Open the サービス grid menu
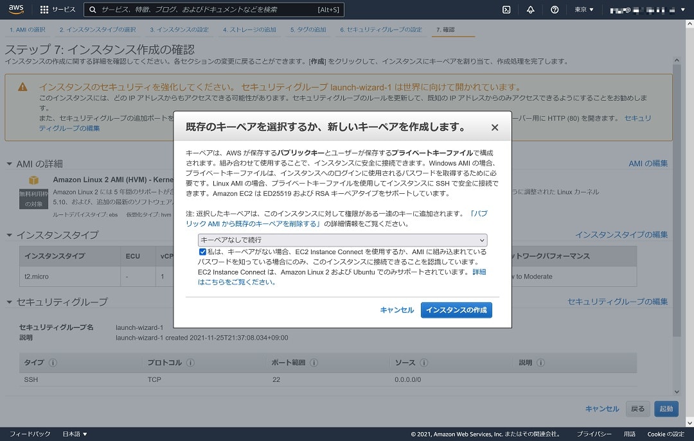 click(x=58, y=9)
